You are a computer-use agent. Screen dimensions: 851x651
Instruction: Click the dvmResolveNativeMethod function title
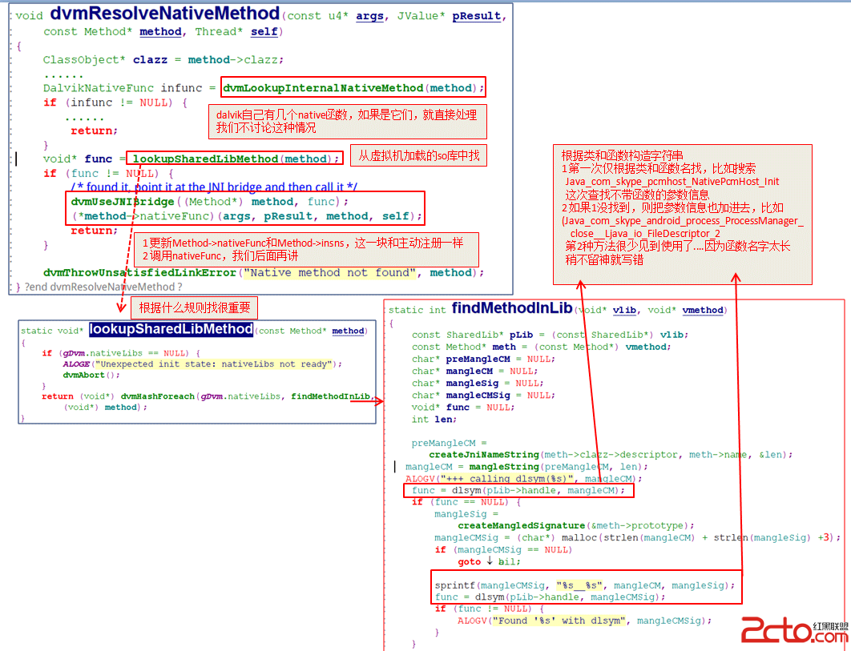point(164,13)
